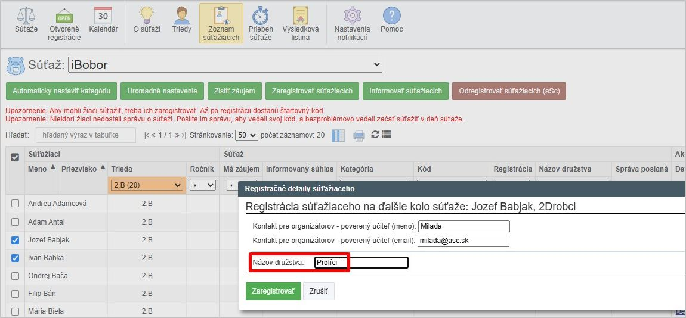Open Nastavenia notifikácií gear icon
Screen dimensions: 686x318
pyautogui.click(x=352, y=16)
